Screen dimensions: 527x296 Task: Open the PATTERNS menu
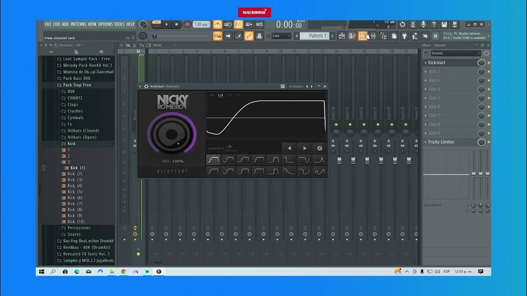78,24
